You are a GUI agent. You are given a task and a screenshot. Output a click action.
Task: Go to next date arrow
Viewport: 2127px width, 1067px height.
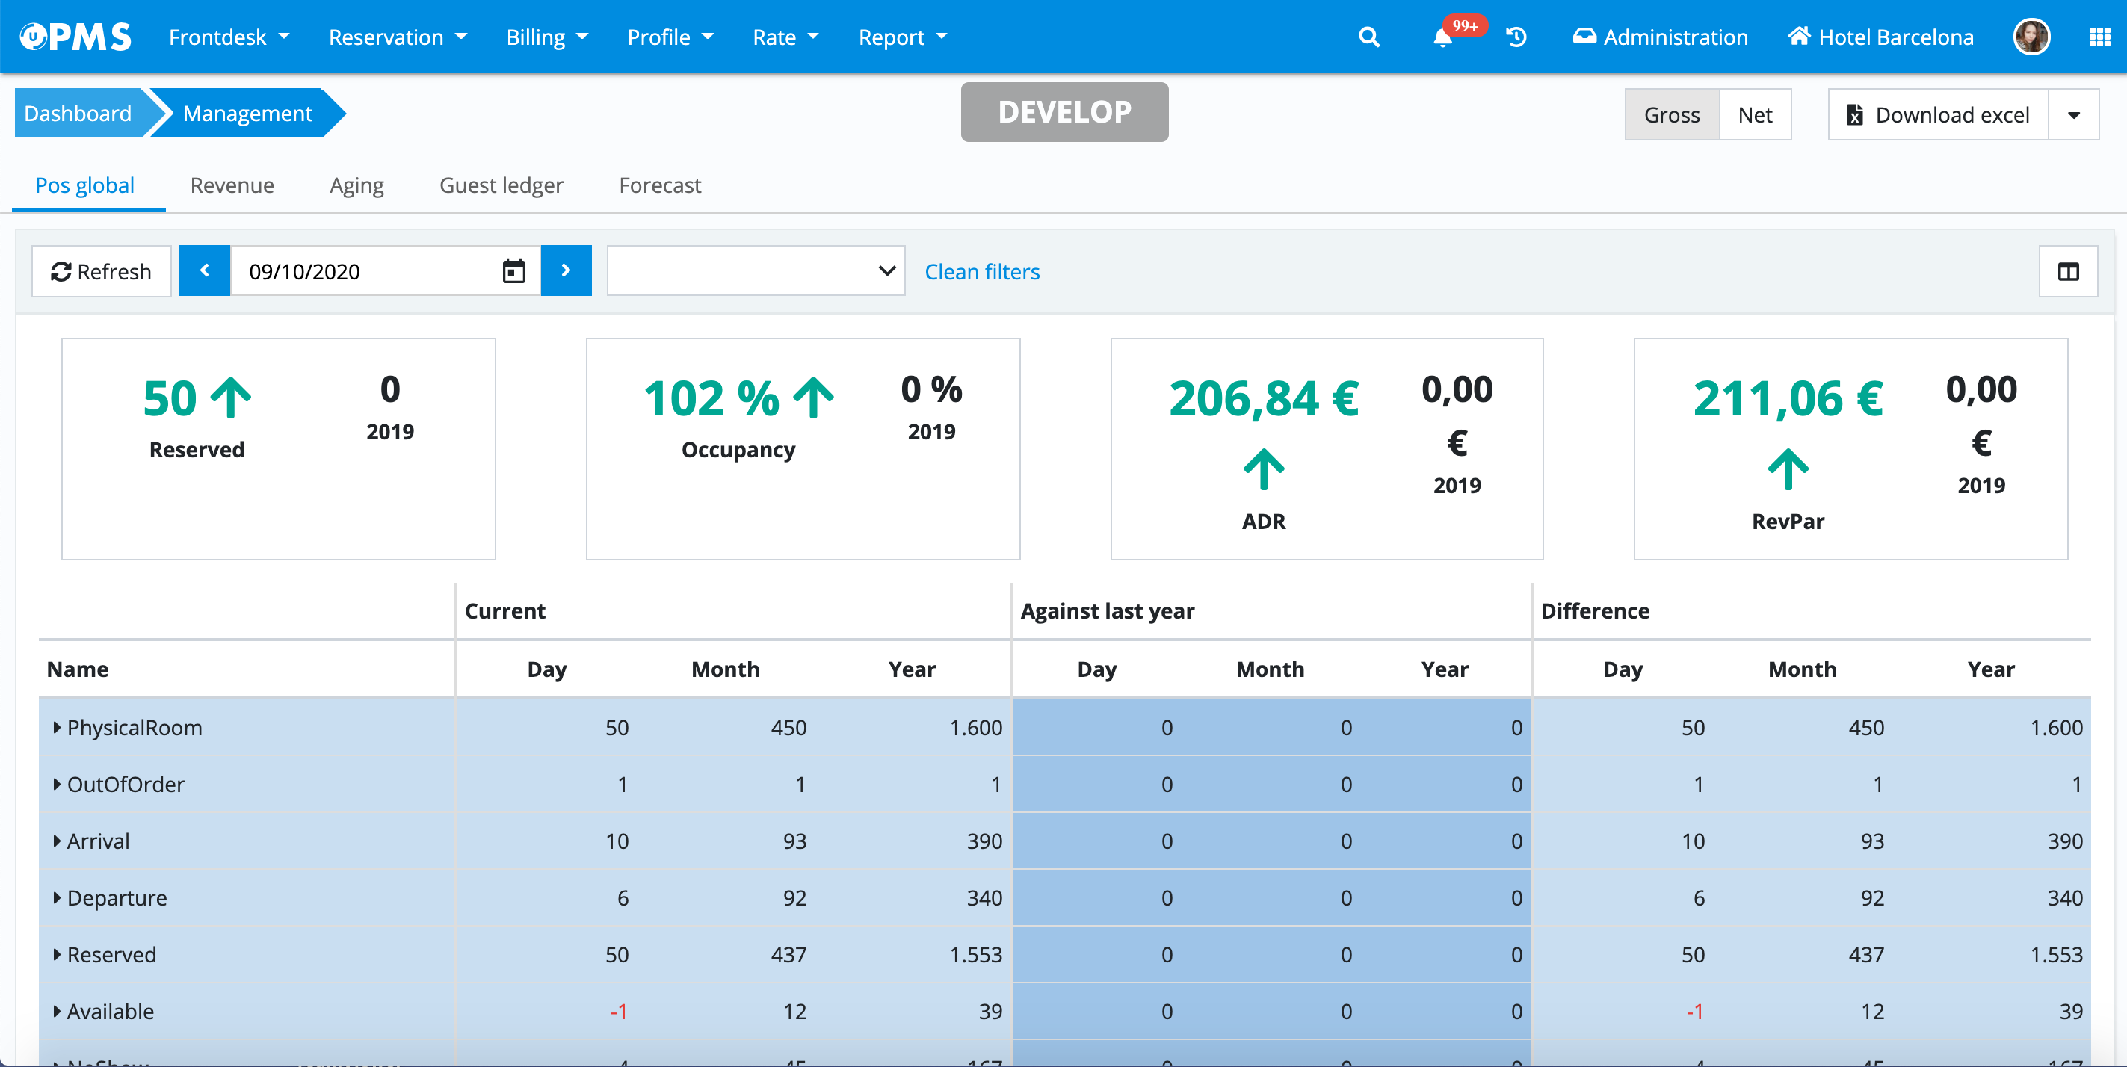566,270
